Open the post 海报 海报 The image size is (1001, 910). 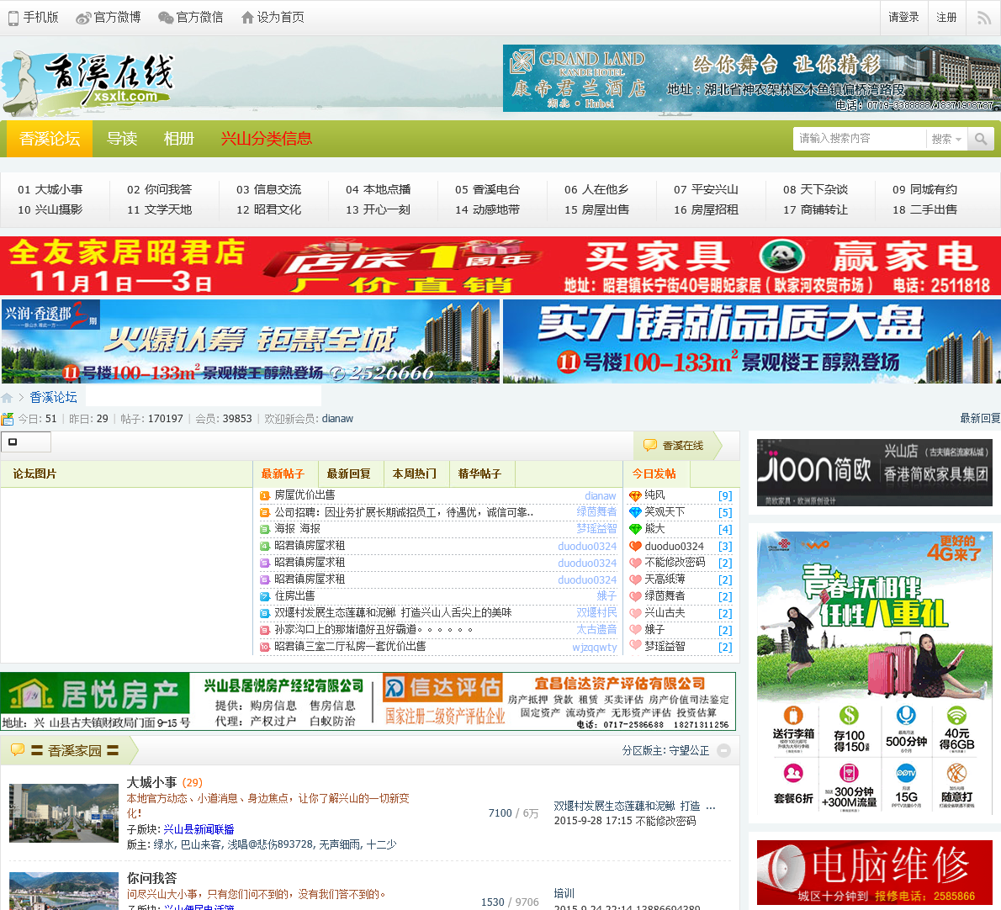[298, 528]
